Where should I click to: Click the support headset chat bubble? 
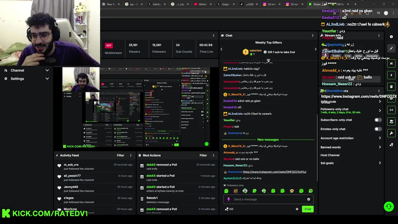[388, 206]
